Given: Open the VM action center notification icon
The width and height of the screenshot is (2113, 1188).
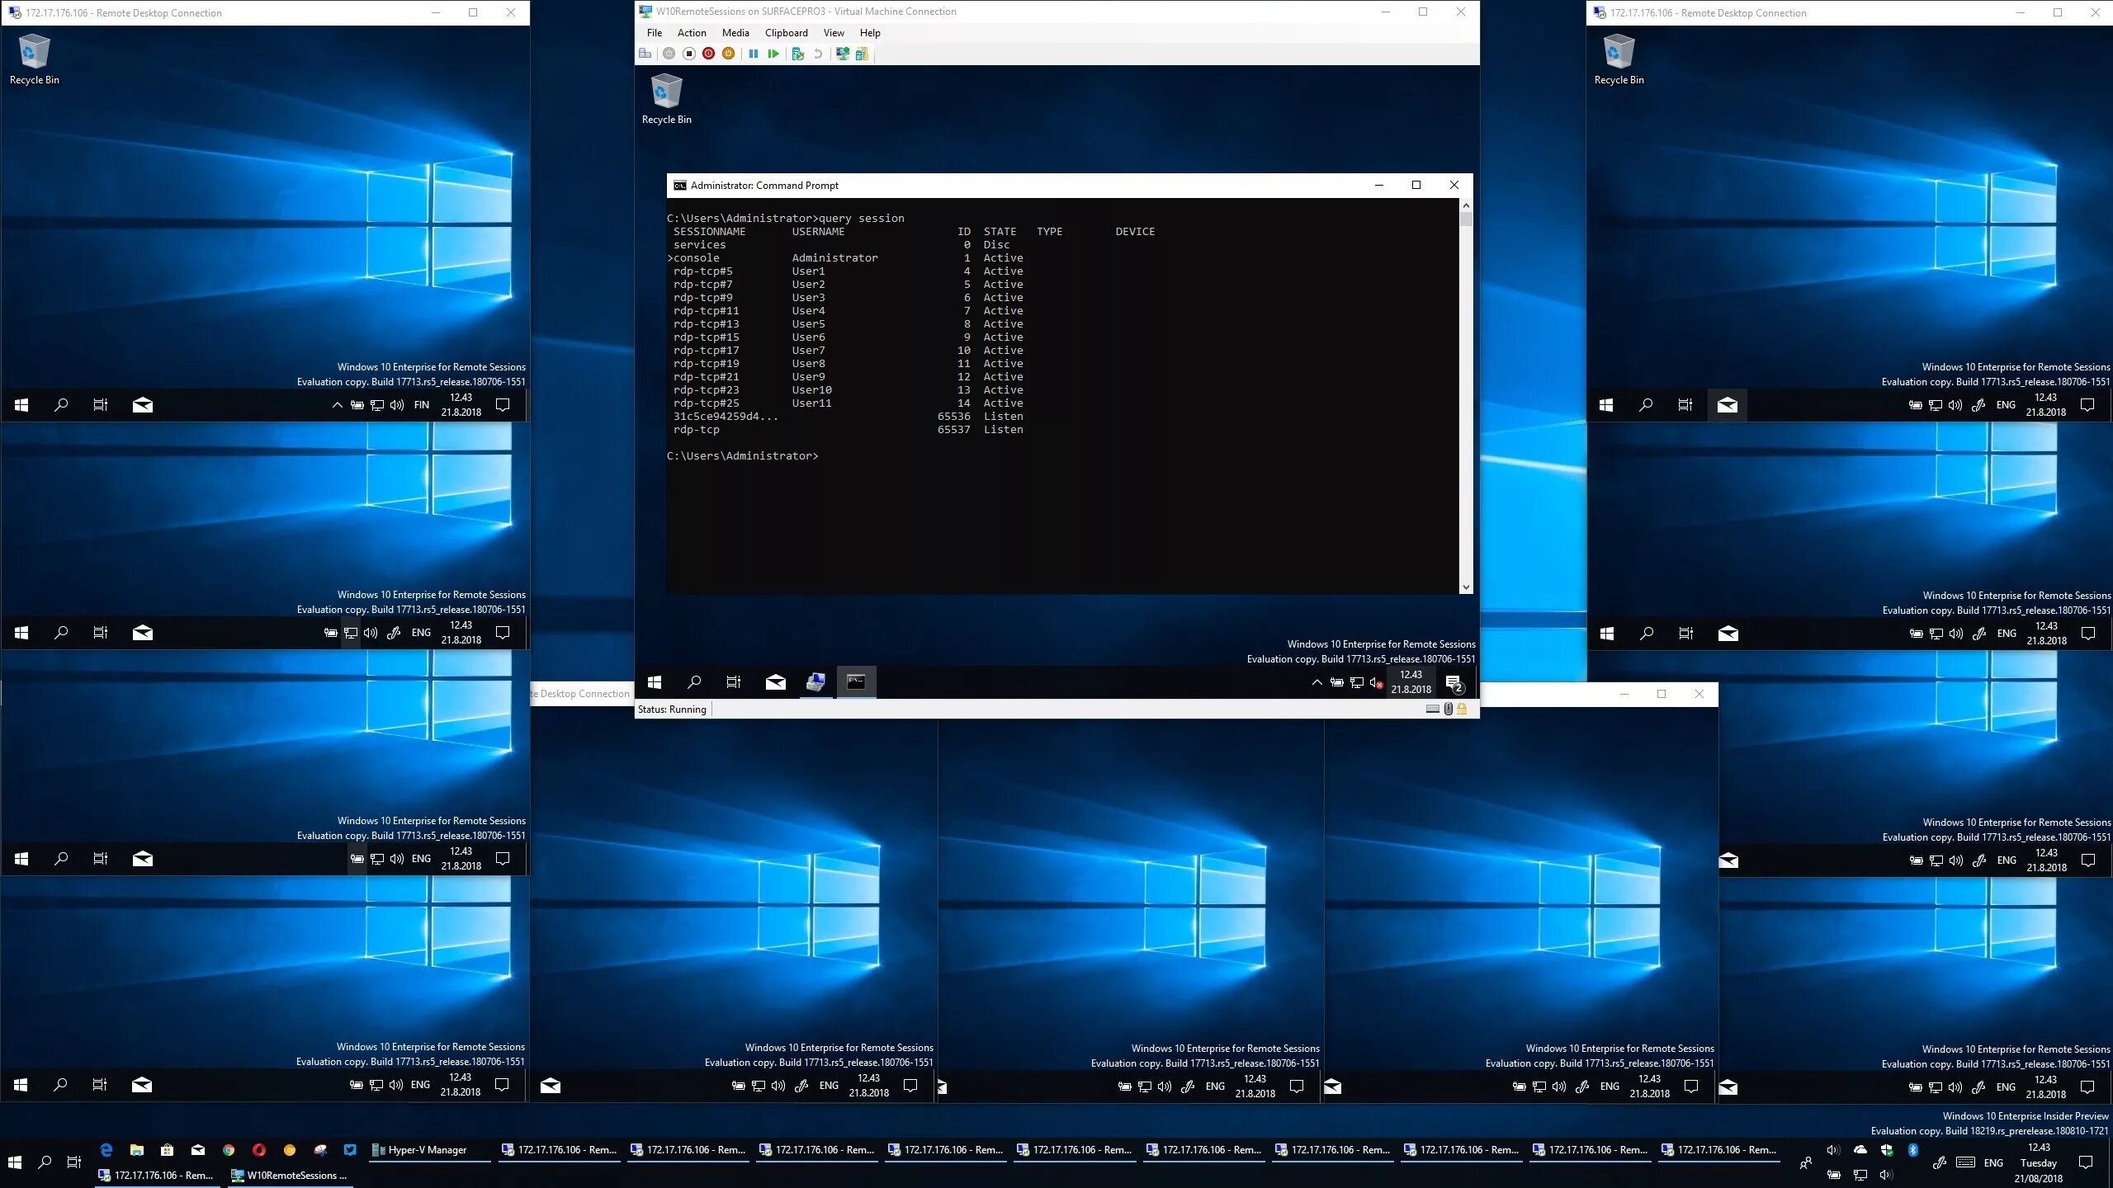Looking at the screenshot, I should 1454,683.
